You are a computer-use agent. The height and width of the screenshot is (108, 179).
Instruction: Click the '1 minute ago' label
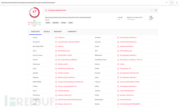click(x=130, y=19)
